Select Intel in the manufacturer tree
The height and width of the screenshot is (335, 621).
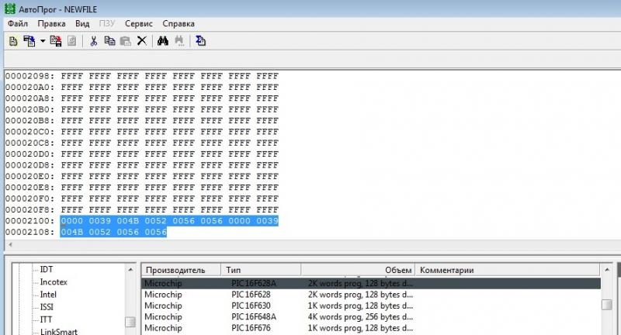[50, 295]
